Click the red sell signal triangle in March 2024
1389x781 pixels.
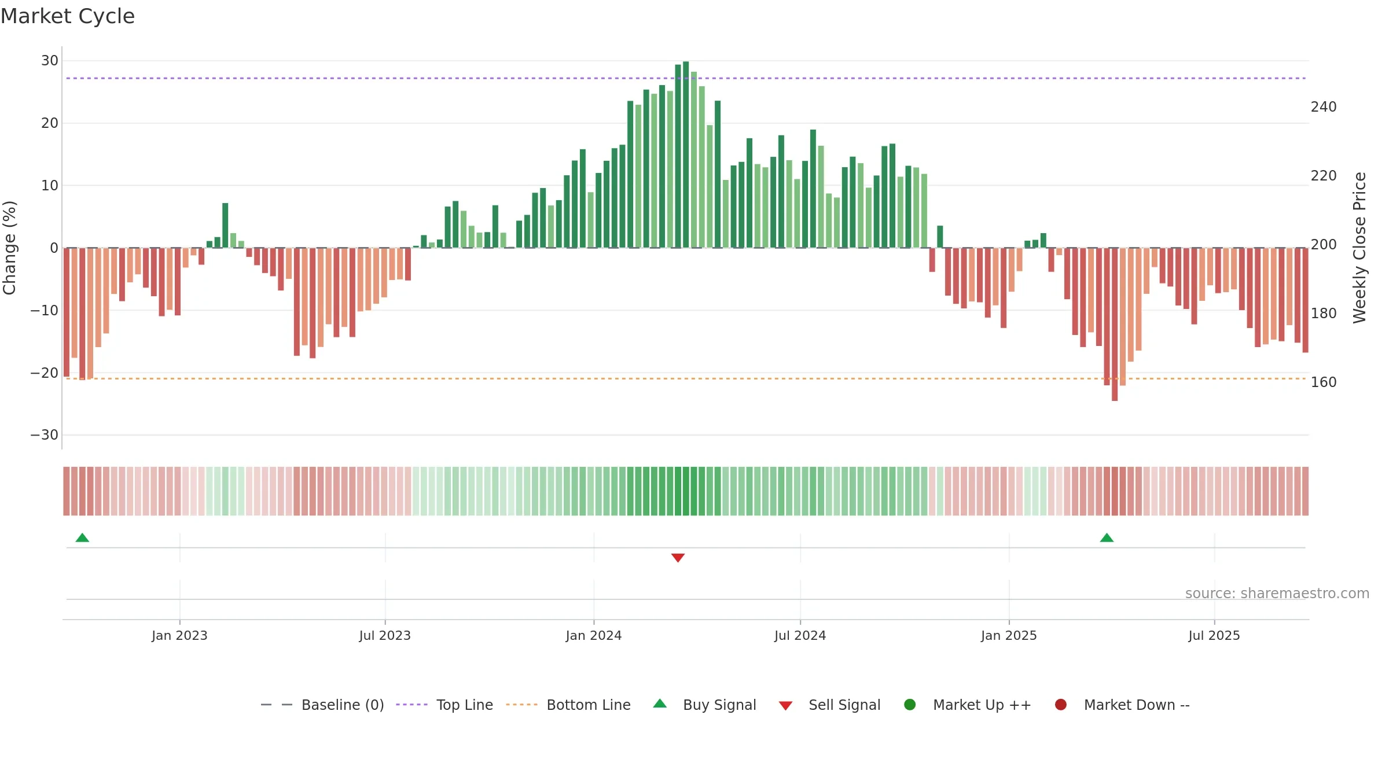click(x=678, y=558)
